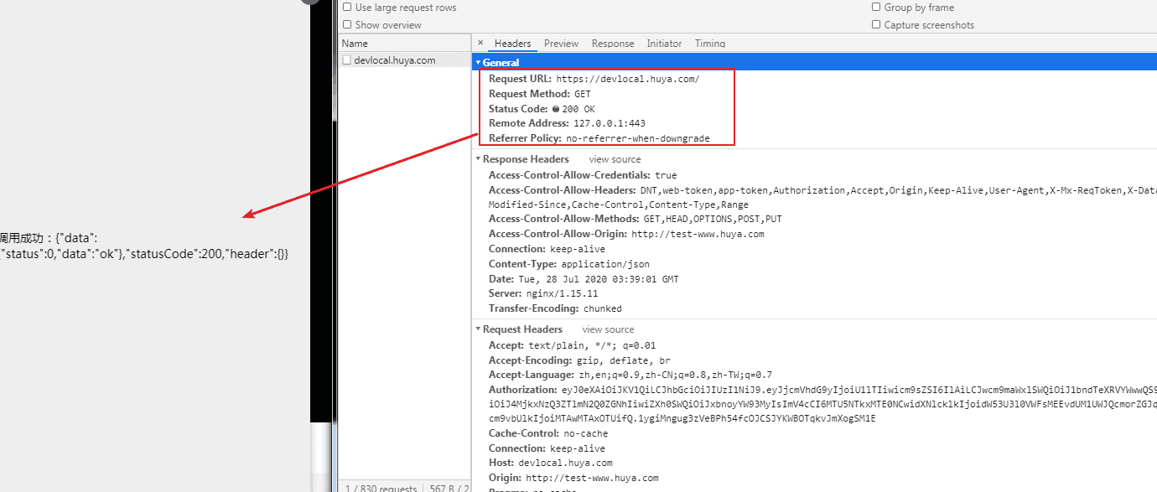Open the Timing tab
The height and width of the screenshot is (492, 1157).
point(709,44)
